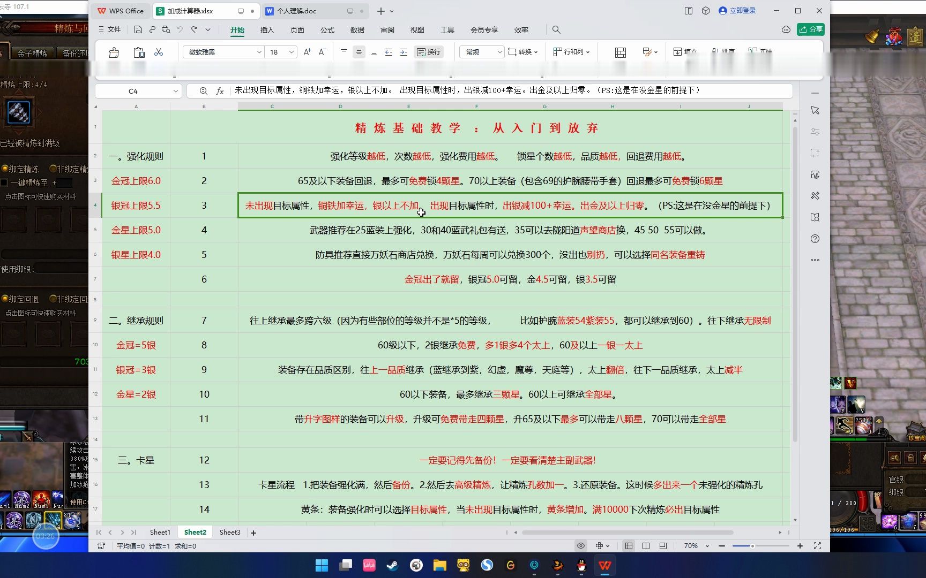The image size is (926, 578).
Task: Click the formula bar text field
Action: (x=512, y=91)
